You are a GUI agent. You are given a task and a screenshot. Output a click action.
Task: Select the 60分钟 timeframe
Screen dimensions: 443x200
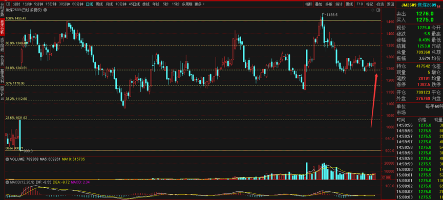(78, 4)
